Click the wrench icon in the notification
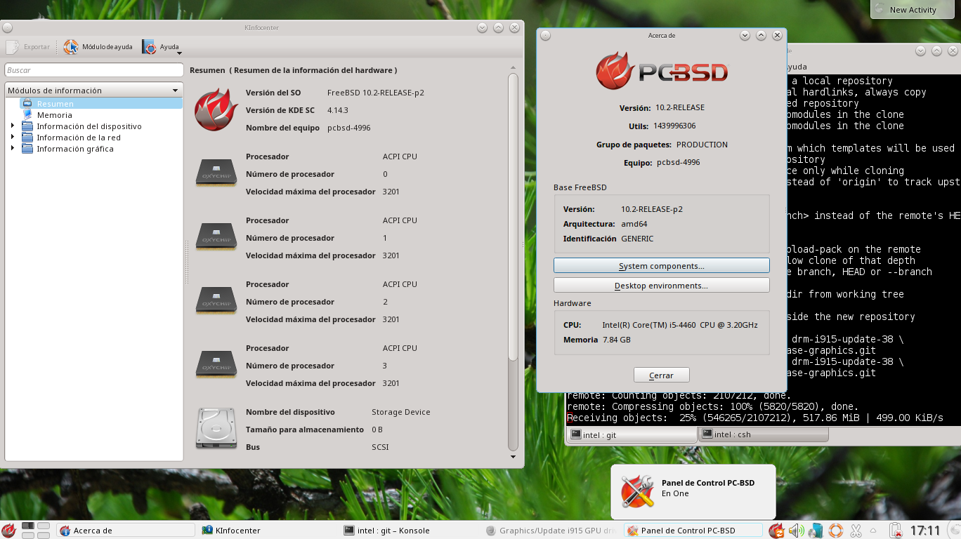 [637, 492]
